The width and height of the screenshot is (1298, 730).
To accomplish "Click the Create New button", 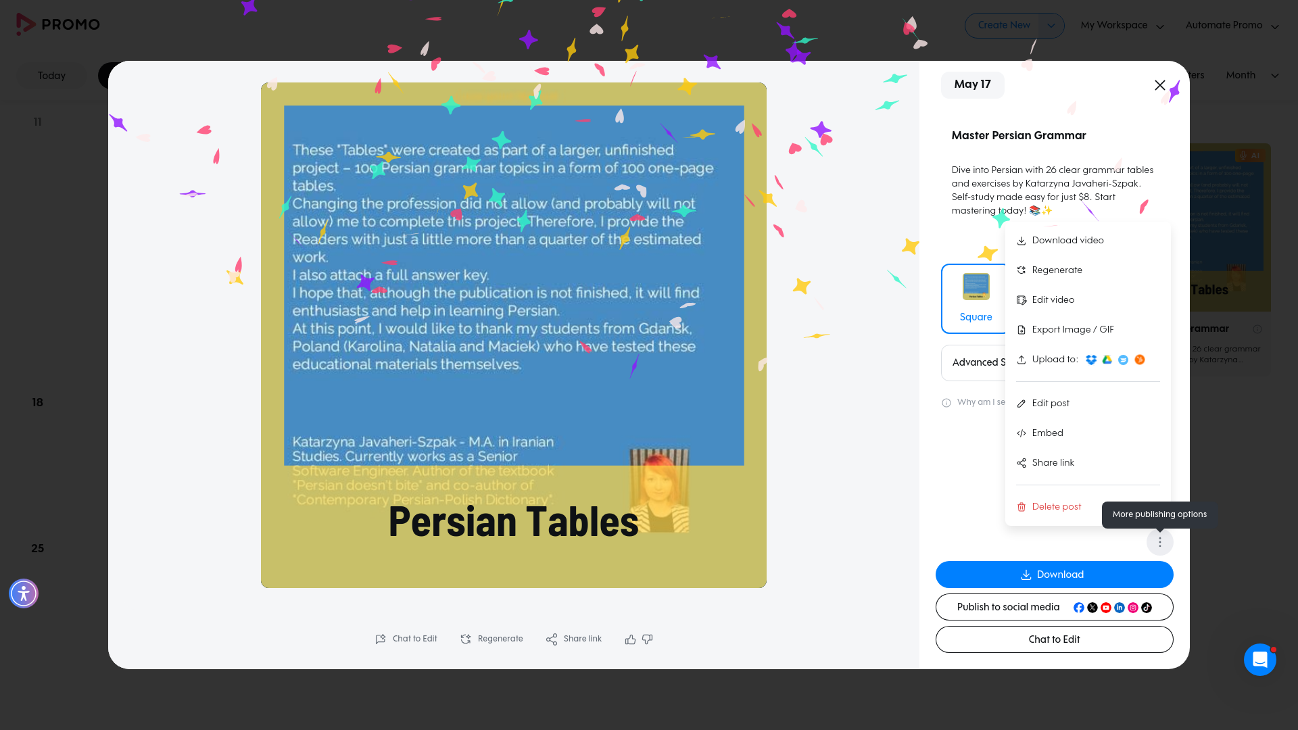I will click(1003, 25).
